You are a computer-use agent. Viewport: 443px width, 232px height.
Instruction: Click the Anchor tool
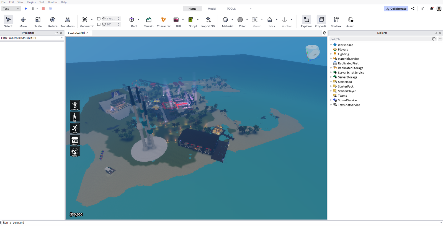coord(285,20)
